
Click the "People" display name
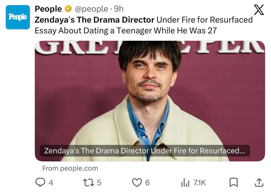coord(48,9)
